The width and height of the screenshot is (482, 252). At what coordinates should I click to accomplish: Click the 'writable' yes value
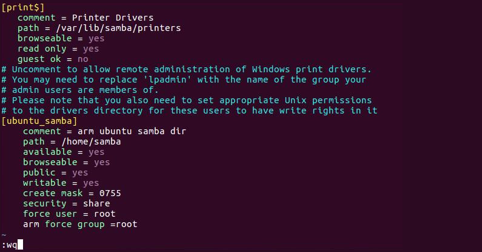[91, 183]
